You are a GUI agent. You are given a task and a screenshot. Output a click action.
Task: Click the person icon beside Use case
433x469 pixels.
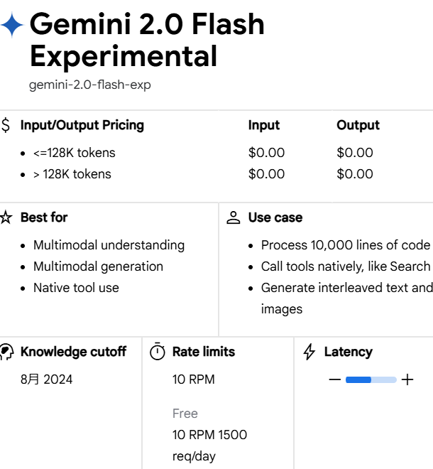[234, 218]
